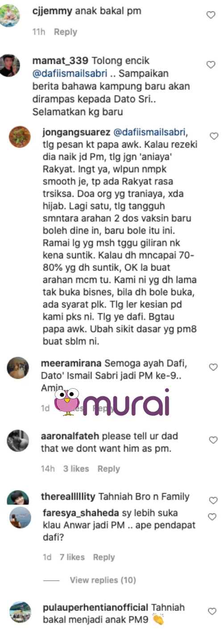Tap the heart beside mamat_339's comment
This screenshot has height=631, width=223.
tap(211, 65)
